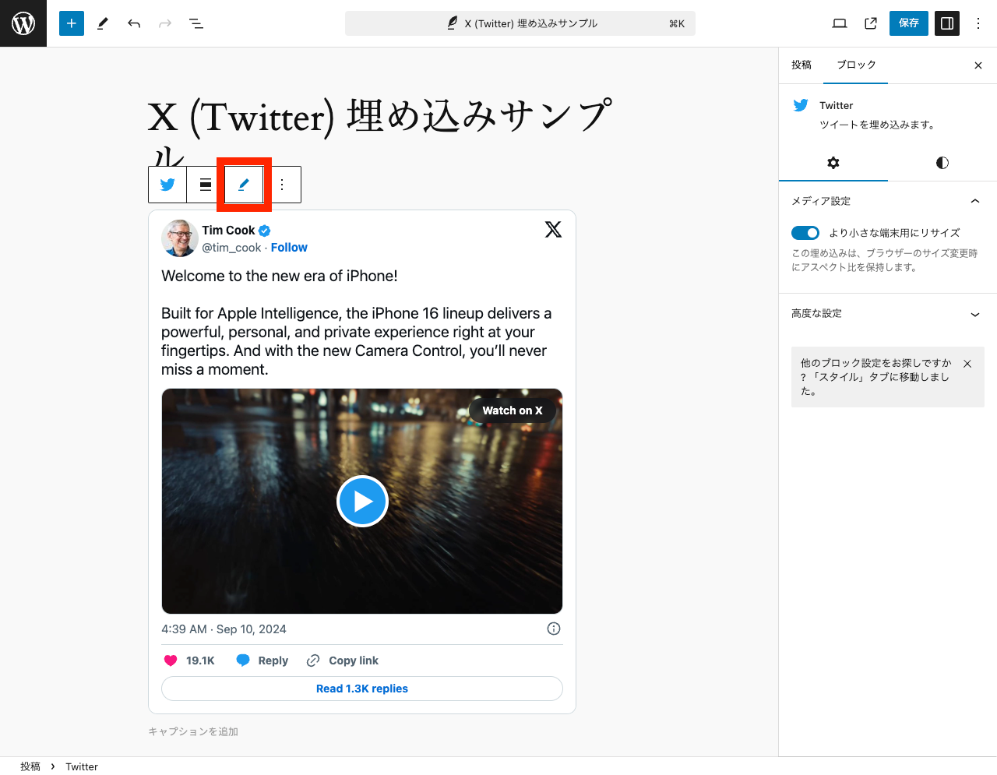Like the tweet via heart icon
The height and width of the screenshot is (775, 997).
coord(171,661)
